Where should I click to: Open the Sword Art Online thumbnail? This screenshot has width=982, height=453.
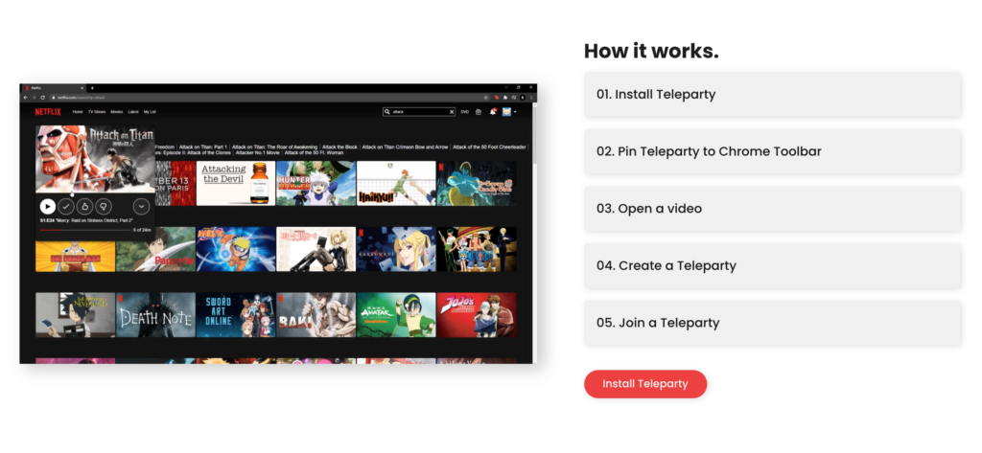pos(236,315)
